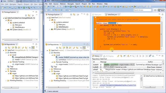Click left window's Package Explorer horizontal scrollbar
Screen dimensions: 166x93
click(18, 40)
